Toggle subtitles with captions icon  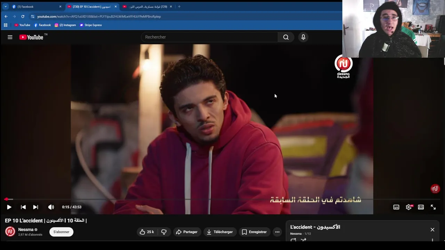(396, 207)
